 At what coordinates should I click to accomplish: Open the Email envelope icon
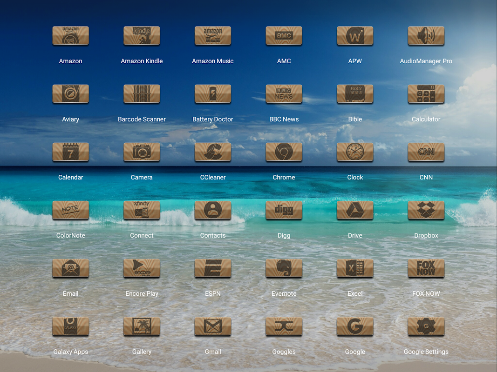pos(70,268)
